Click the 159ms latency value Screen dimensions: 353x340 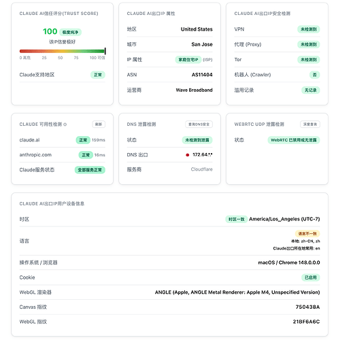99,140
